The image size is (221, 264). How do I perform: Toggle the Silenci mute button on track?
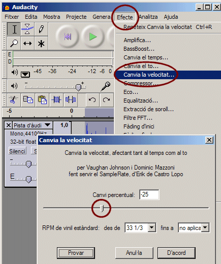(x=17, y=151)
